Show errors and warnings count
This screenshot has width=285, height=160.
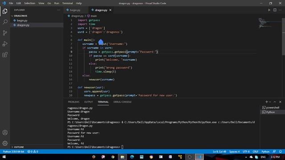click(33, 152)
